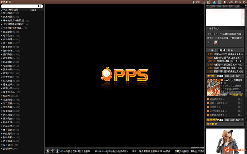Click 播放 next to 王的女人高清版-02
This screenshot has height=154, width=247.
pyautogui.click(x=241, y=103)
